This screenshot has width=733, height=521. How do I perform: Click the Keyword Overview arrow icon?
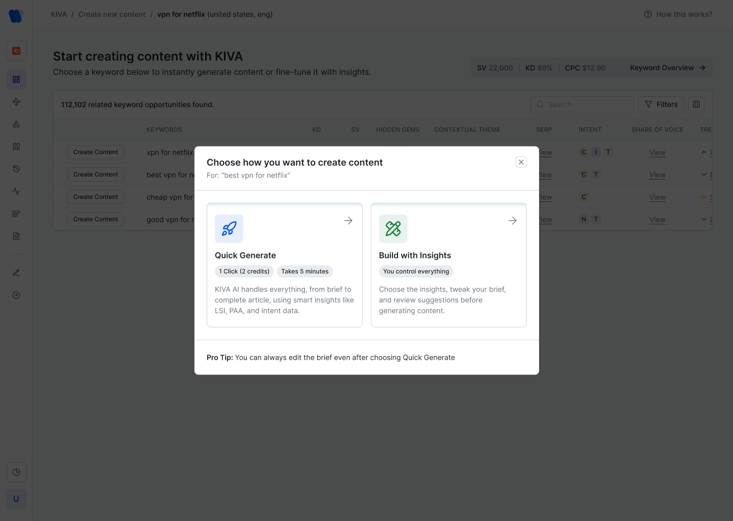pyautogui.click(x=702, y=68)
